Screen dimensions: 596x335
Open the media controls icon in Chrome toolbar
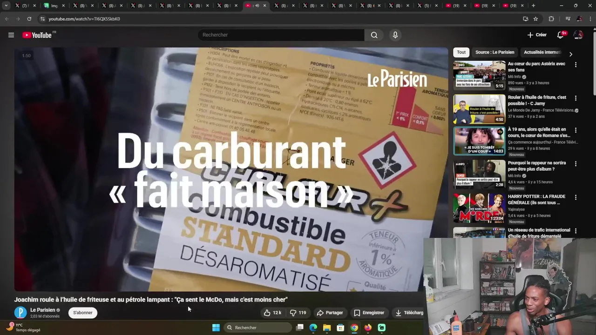[568, 19]
